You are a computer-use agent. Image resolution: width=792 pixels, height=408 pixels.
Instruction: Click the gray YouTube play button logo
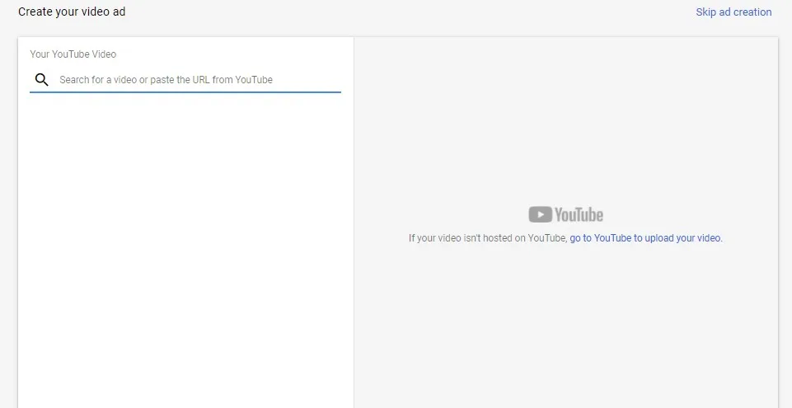[x=540, y=215]
